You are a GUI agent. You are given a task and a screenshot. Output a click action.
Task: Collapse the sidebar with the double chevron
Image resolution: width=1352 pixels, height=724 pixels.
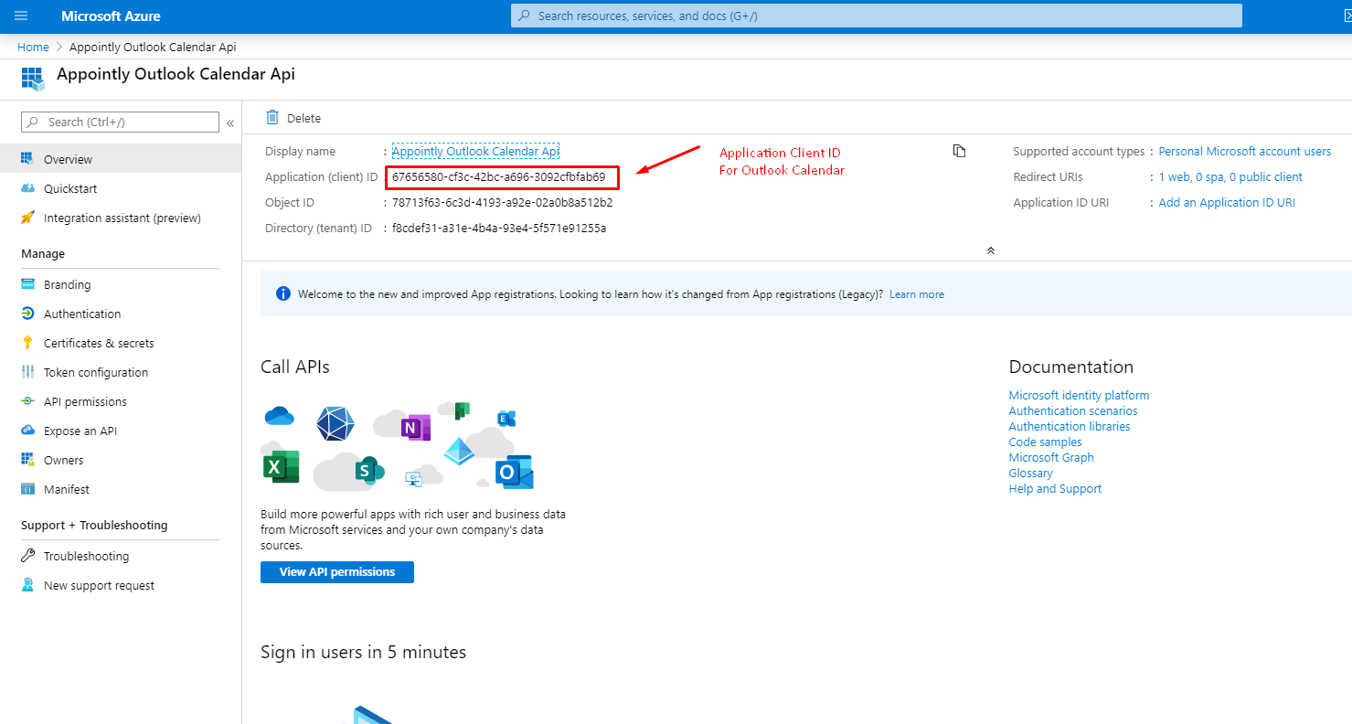230,122
